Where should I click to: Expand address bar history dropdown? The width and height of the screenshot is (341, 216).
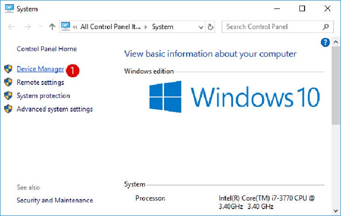click(x=201, y=27)
